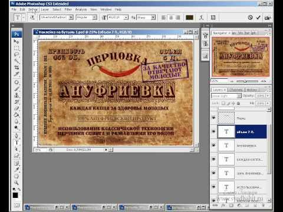Toggle lock all in Layers panel

coord(238,103)
